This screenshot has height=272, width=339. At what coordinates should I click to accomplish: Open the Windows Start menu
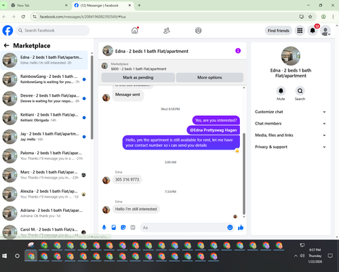point(5,256)
